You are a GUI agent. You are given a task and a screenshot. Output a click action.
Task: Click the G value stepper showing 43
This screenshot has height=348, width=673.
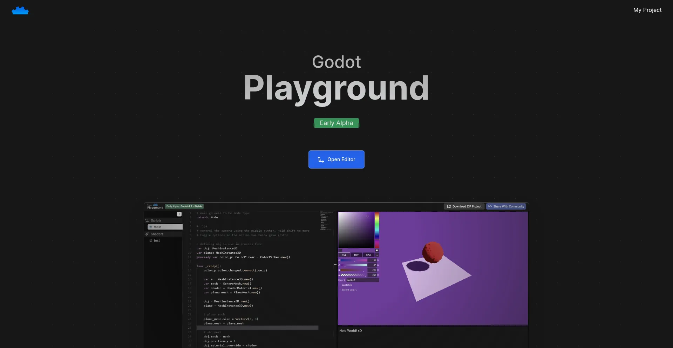(373, 265)
